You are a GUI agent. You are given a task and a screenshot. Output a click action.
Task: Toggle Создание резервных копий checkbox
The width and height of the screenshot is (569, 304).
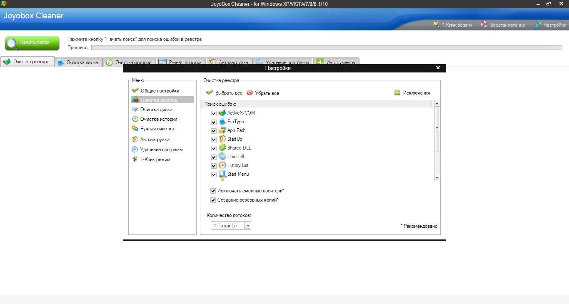click(213, 200)
